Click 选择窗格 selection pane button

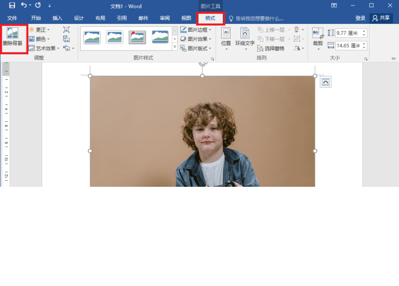(271, 48)
